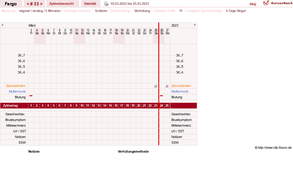Open the KurvenReich logo link
Viewport: 293px width, 181px height.
click(278, 3)
